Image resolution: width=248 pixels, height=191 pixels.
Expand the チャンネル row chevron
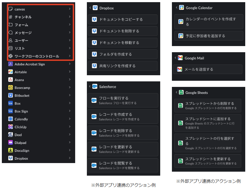click(70, 17)
